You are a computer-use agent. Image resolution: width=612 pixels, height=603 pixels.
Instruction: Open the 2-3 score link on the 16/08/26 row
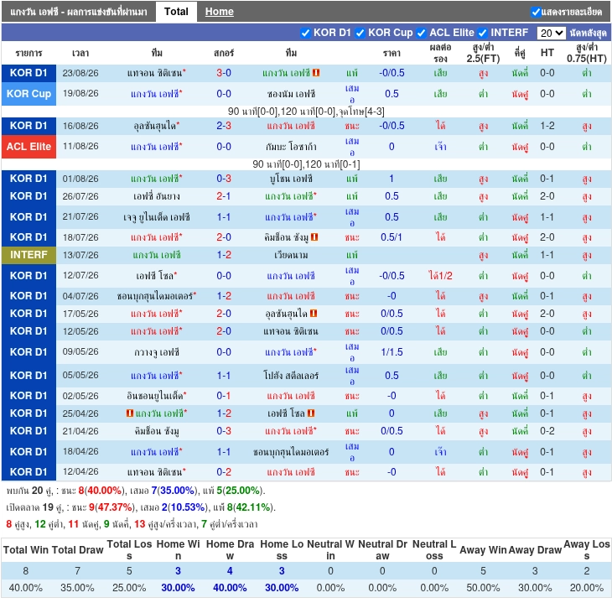tap(224, 126)
